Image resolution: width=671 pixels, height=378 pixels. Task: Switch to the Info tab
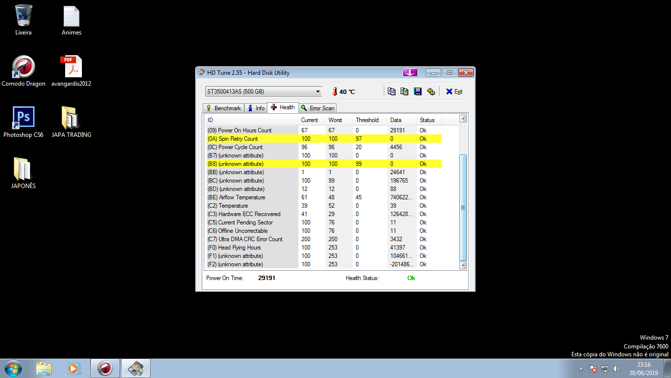click(256, 108)
